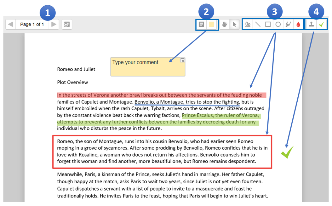Select the highlighter tool
332x206 pixels.
(x=288, y=24)
